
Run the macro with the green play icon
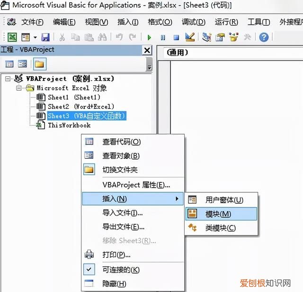click(x=149, y=37)
